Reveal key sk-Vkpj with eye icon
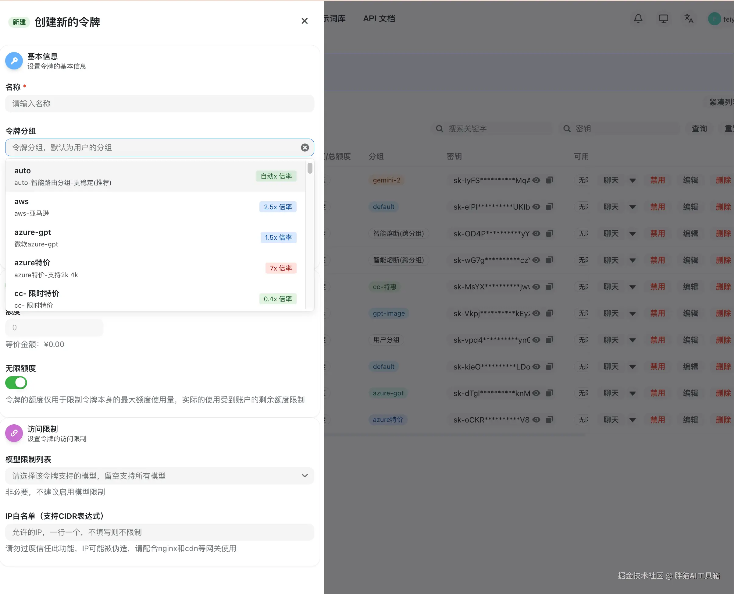The width and height of the screenshot is (734, 594). point(536,313)
